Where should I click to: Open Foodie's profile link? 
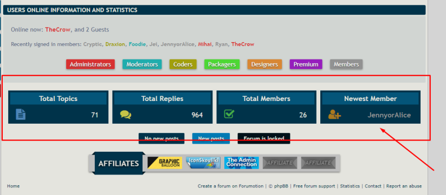click(138, 44)
